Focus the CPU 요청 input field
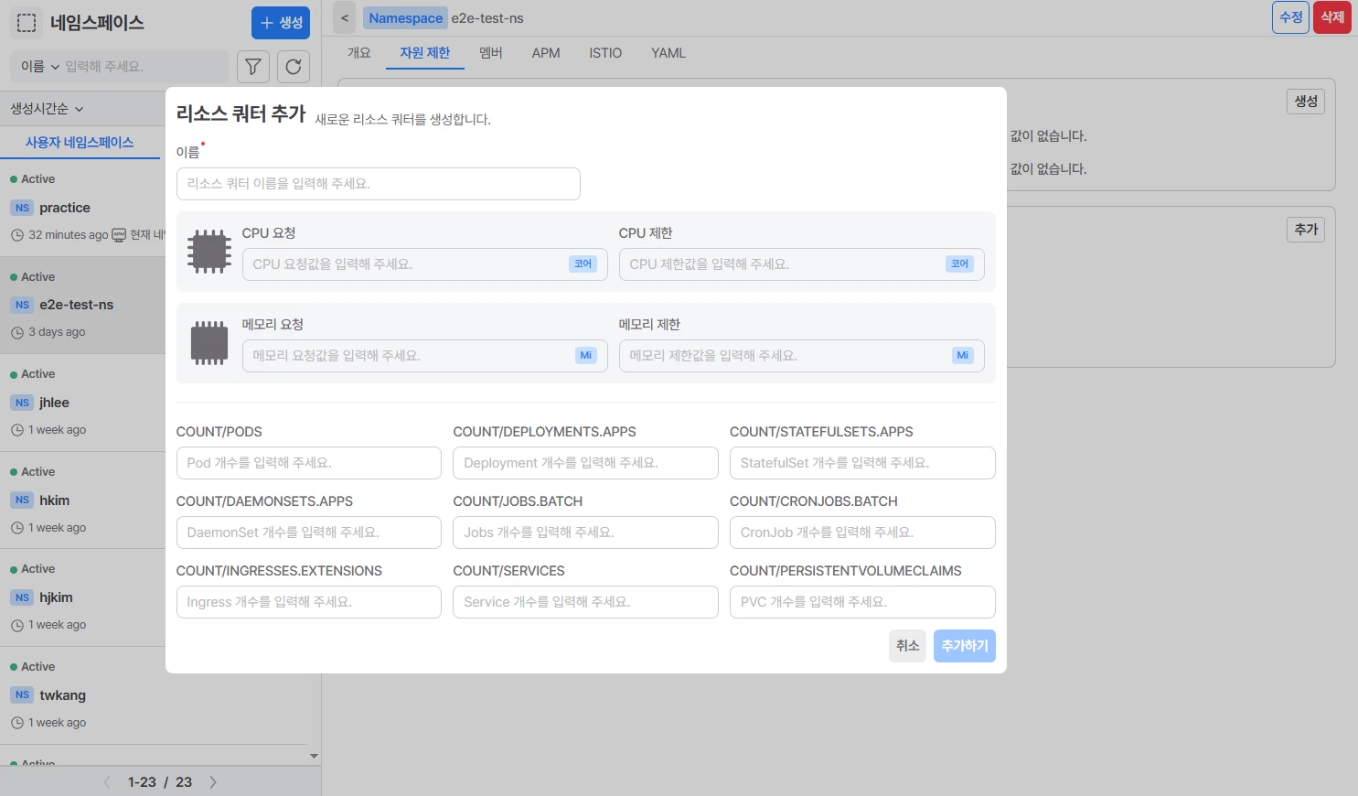The width and height of the screenshot is (1358, 796). tap(425, 264)
